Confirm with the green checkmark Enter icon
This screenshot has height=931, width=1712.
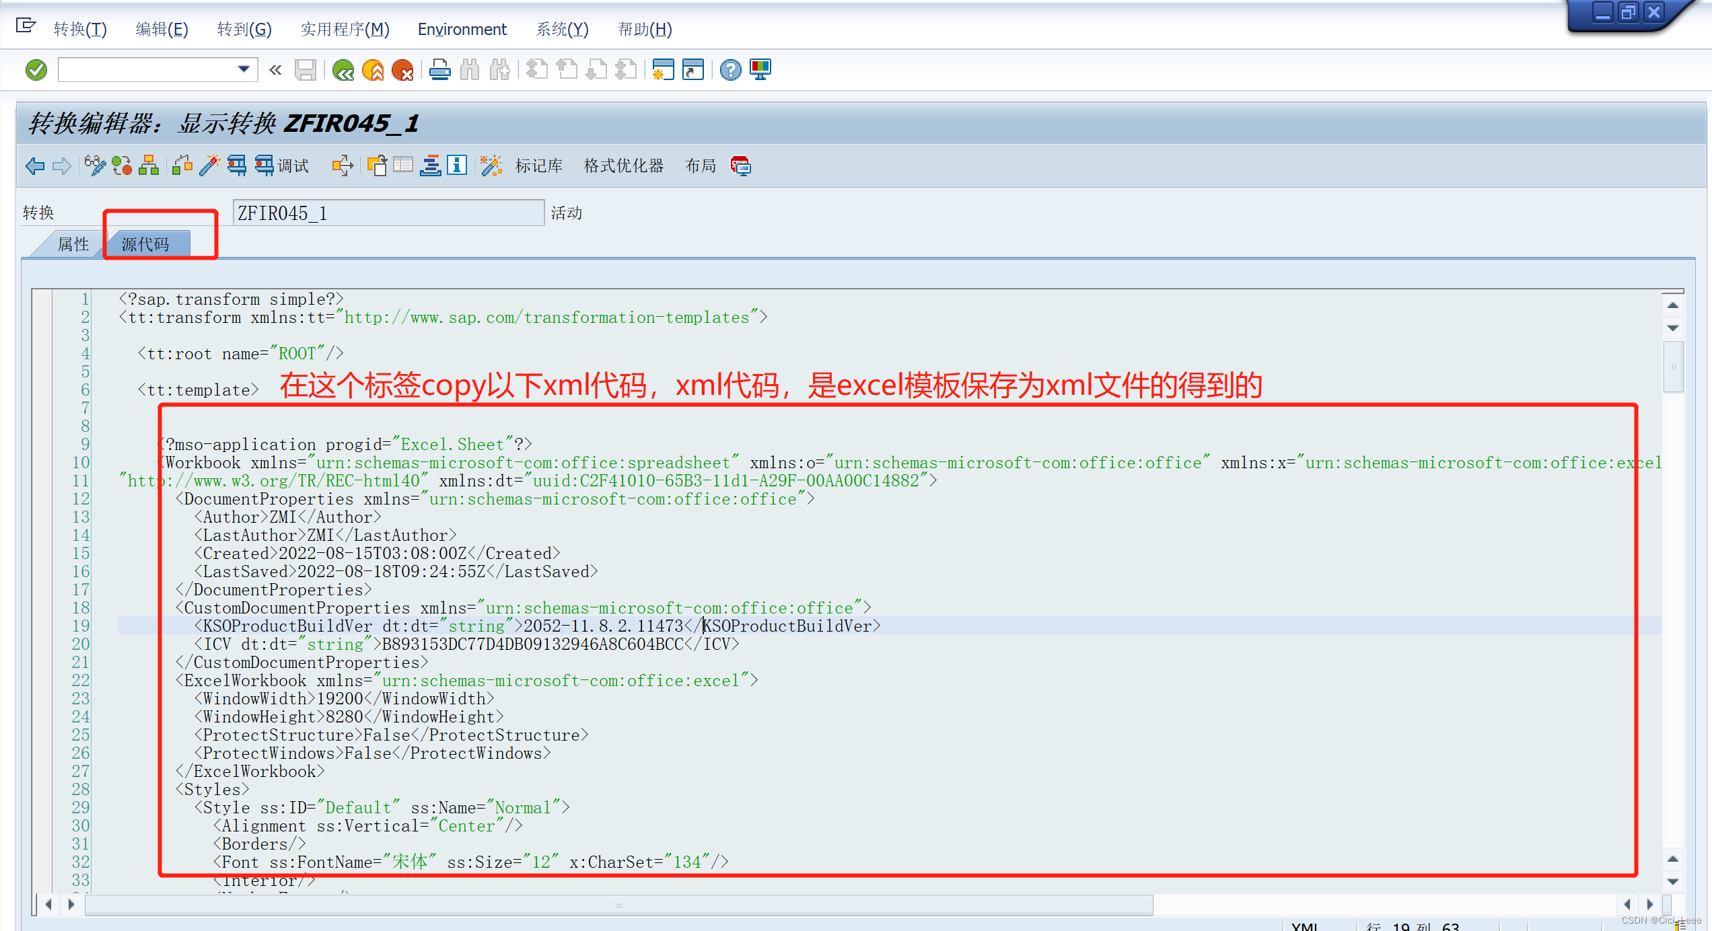click(35, 69)
